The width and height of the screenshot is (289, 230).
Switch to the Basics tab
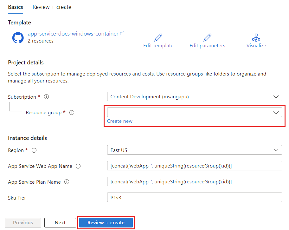[x=16, y=7]
